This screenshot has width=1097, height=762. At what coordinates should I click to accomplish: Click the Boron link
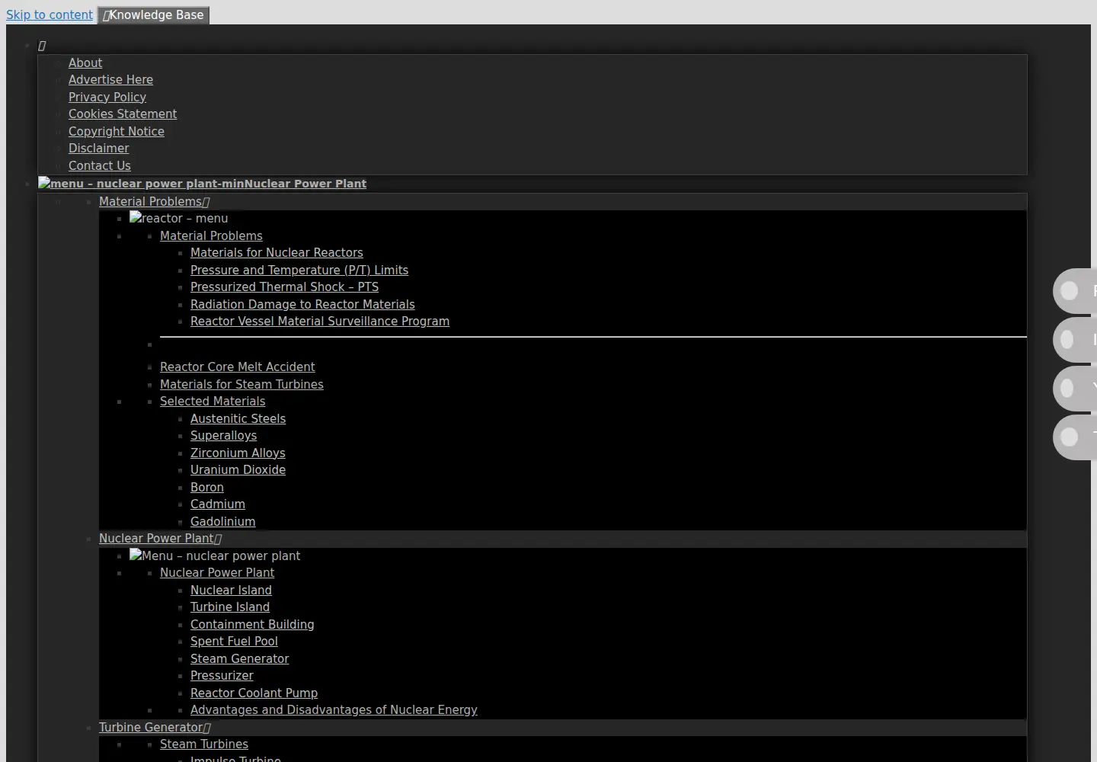click(207, 488)
